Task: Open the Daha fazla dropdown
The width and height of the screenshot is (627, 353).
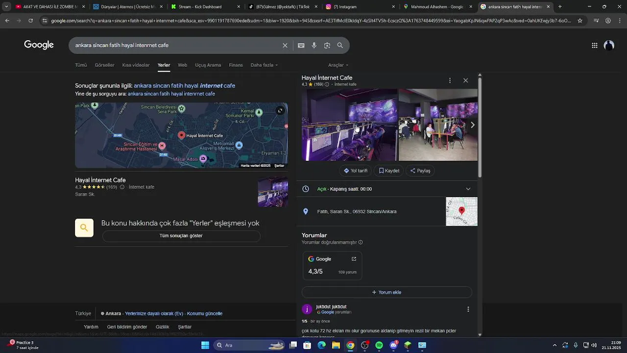Action: click(264, 65)
